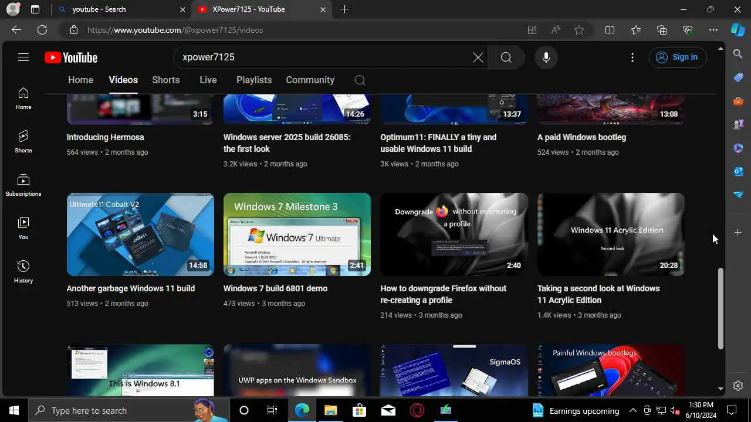Screen dimensions: 751x422
Task: Open Edge collections
Action: click(662, 30)
